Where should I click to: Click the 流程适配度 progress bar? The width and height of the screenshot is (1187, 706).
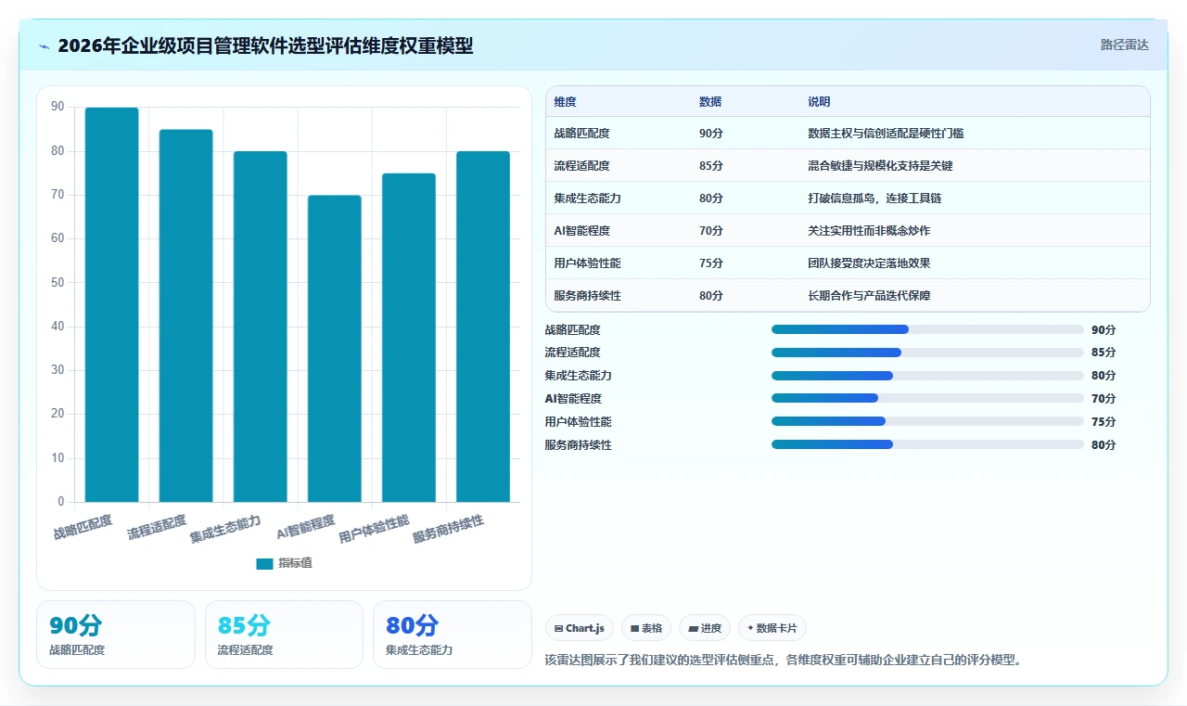click(x=927, y=353)
